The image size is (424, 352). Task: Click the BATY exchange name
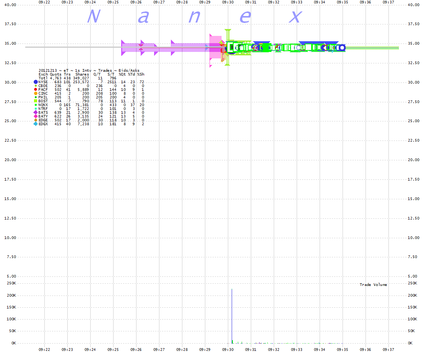pos(43,116)
